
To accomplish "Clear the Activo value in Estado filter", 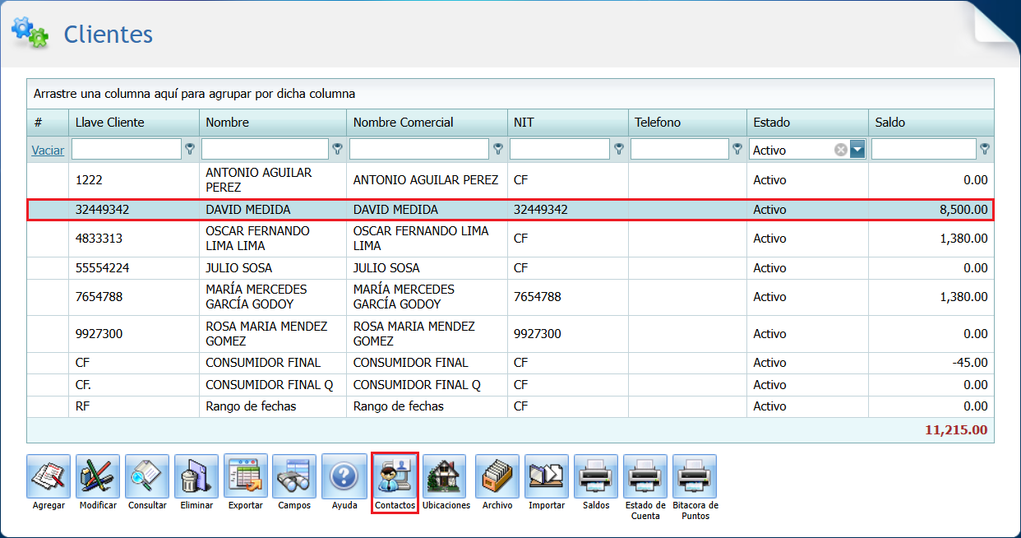I will pyautogui.click(x=841, y=150).
